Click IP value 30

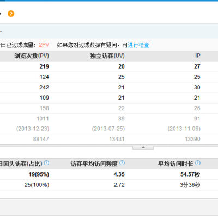coord(197,87)
